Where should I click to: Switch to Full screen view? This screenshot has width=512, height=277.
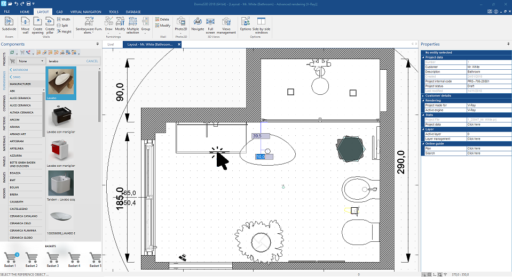point(210,26)
